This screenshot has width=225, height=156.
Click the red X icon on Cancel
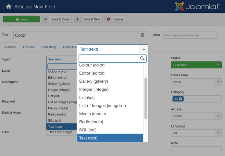pos(108,19)
